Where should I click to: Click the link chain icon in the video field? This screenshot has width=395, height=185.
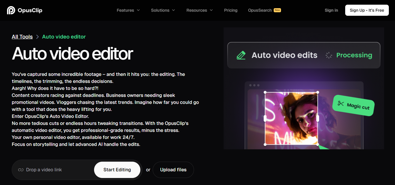coord(21,170)
